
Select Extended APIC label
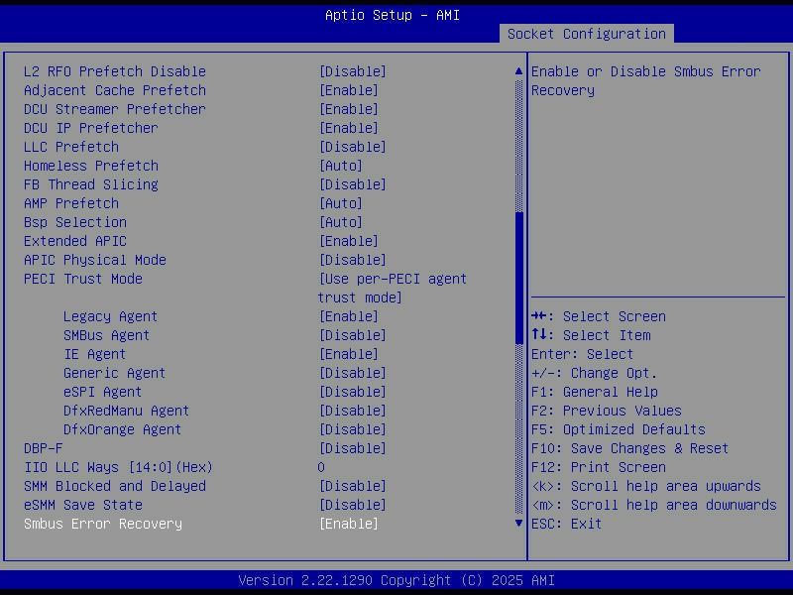(x=75, y=241)
